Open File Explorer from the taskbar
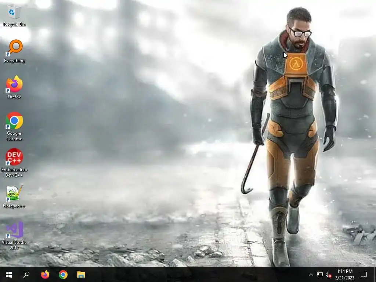The width and height of the screenshot is (376, 282). coord(81,275)
